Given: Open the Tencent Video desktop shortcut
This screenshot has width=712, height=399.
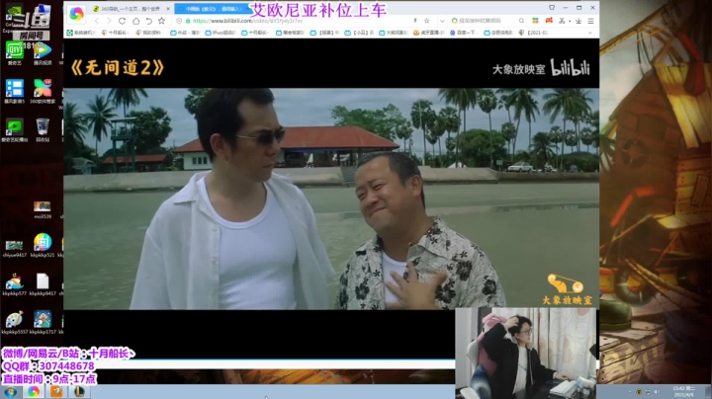Looking at the screenshot, I should (x=43, y=53).
